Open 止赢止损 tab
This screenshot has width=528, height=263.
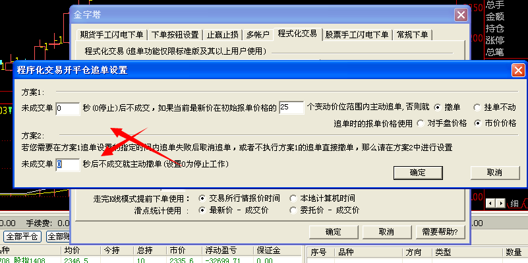coord(223,35)
